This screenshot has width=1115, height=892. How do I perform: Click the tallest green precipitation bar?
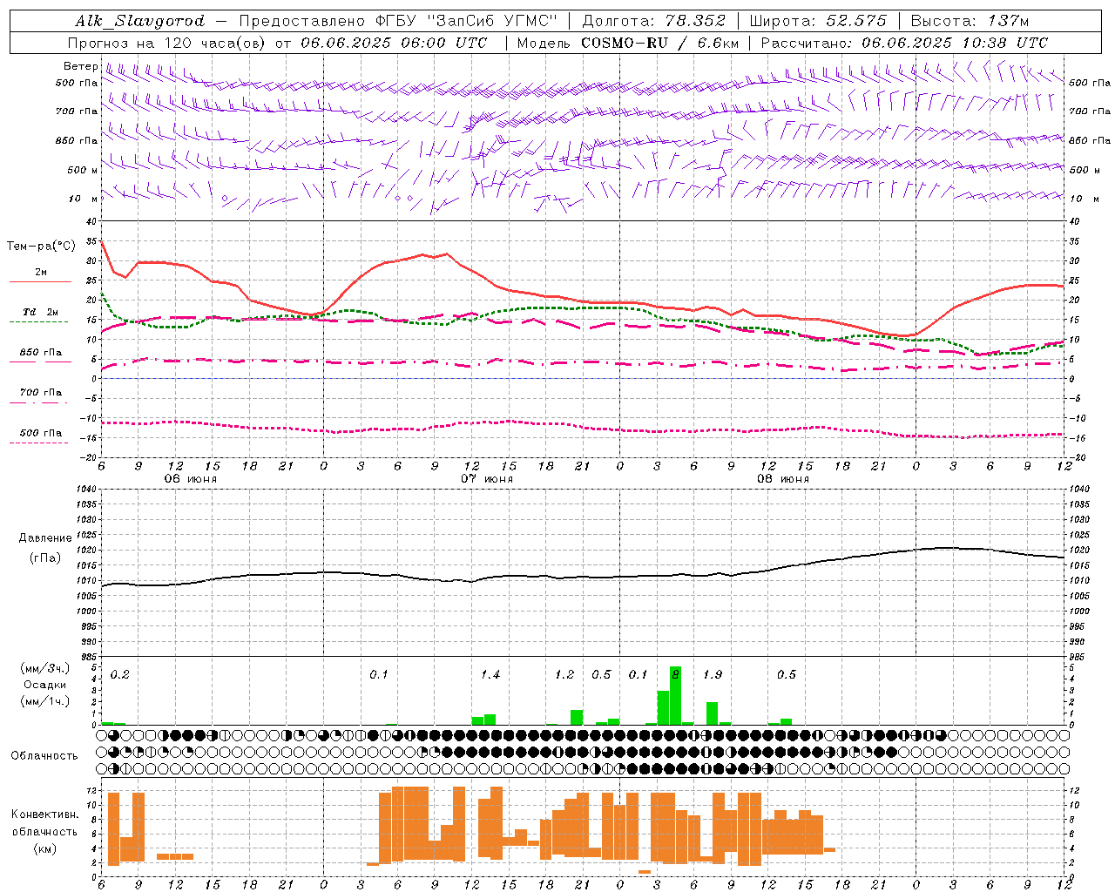(675, 695)
